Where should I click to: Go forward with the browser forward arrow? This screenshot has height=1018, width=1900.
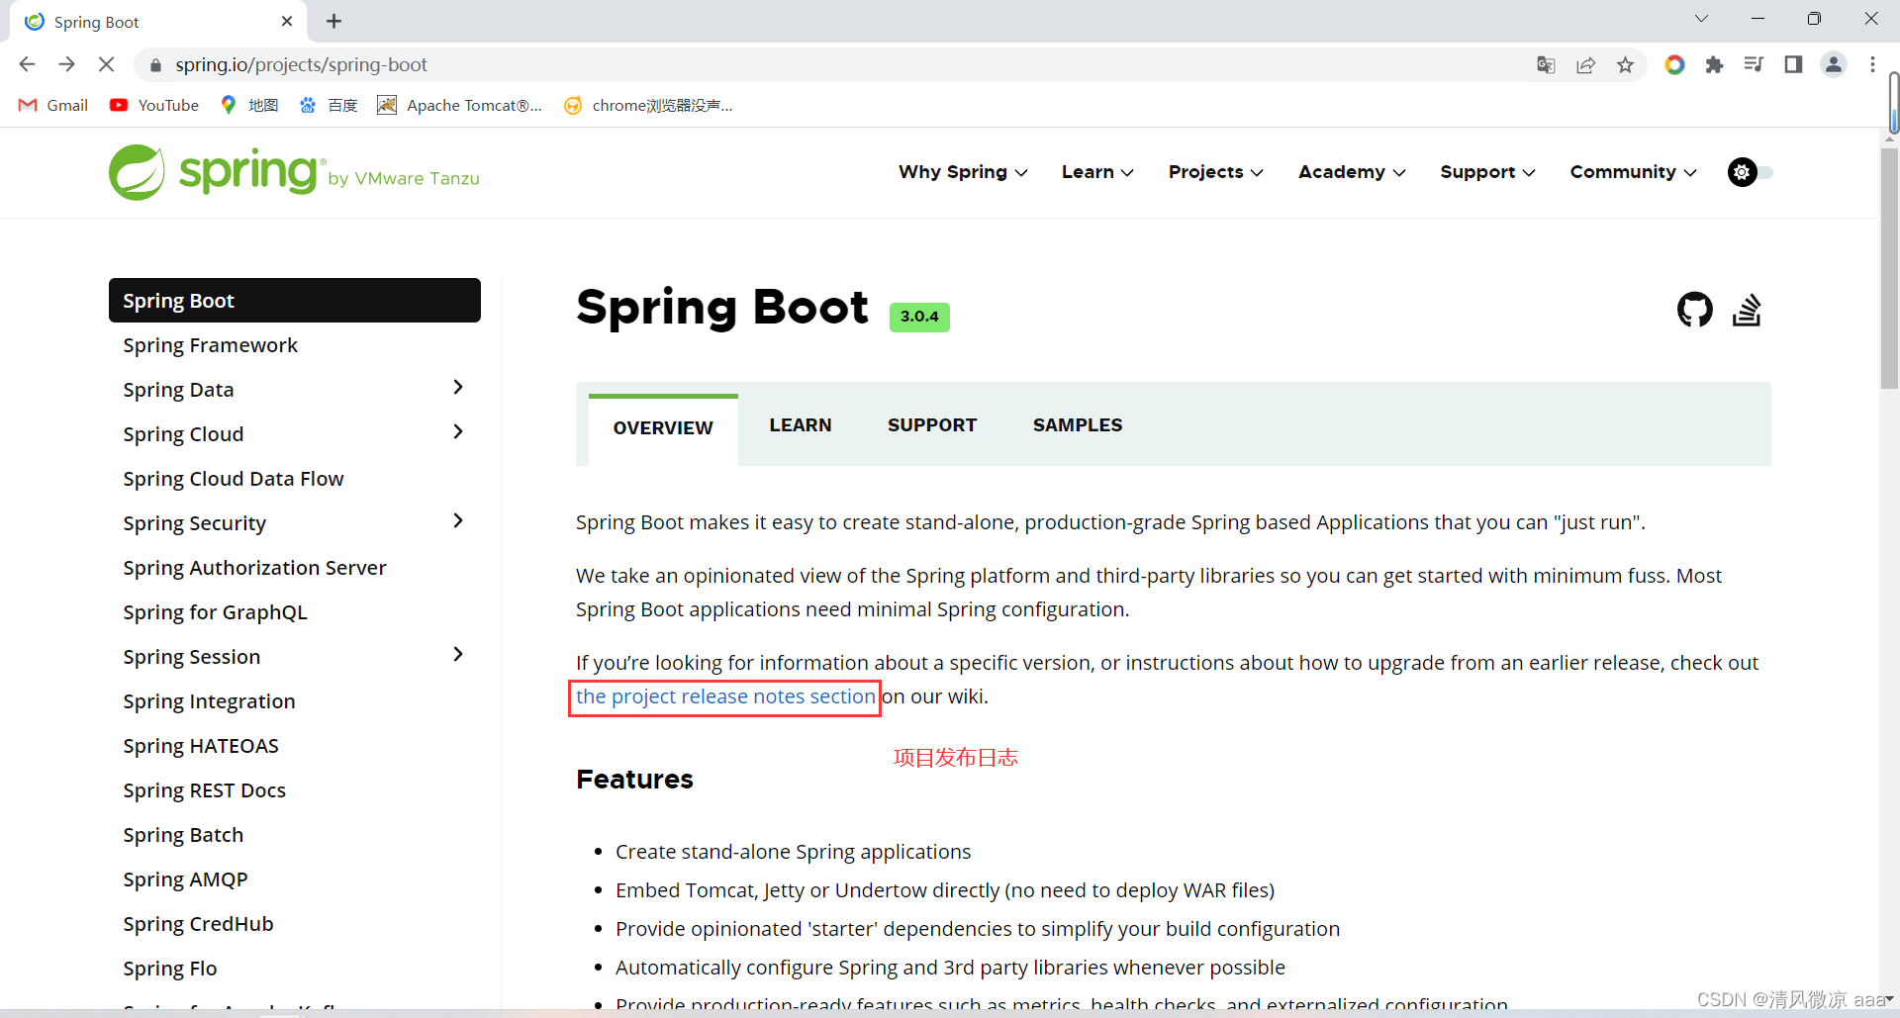66,64
